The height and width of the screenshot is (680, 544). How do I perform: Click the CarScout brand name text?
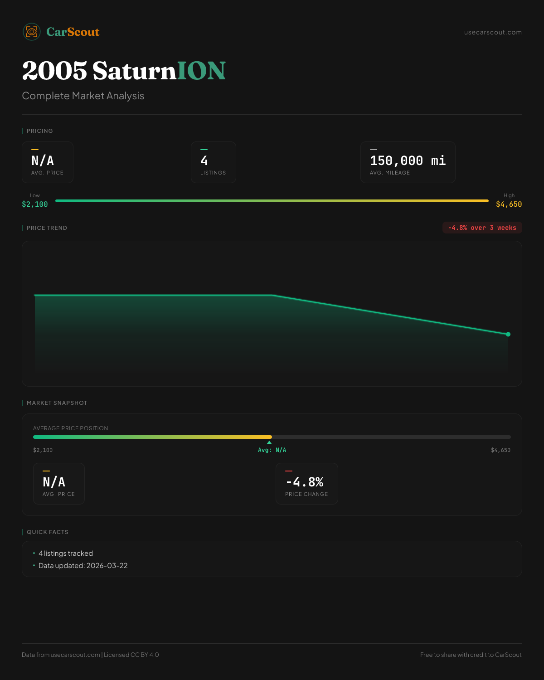click(x=73, y=32)
